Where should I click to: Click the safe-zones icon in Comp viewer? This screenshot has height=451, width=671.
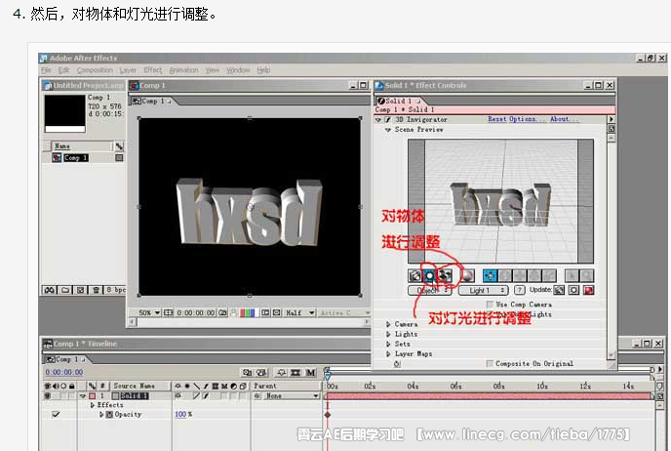click(168, 313)
